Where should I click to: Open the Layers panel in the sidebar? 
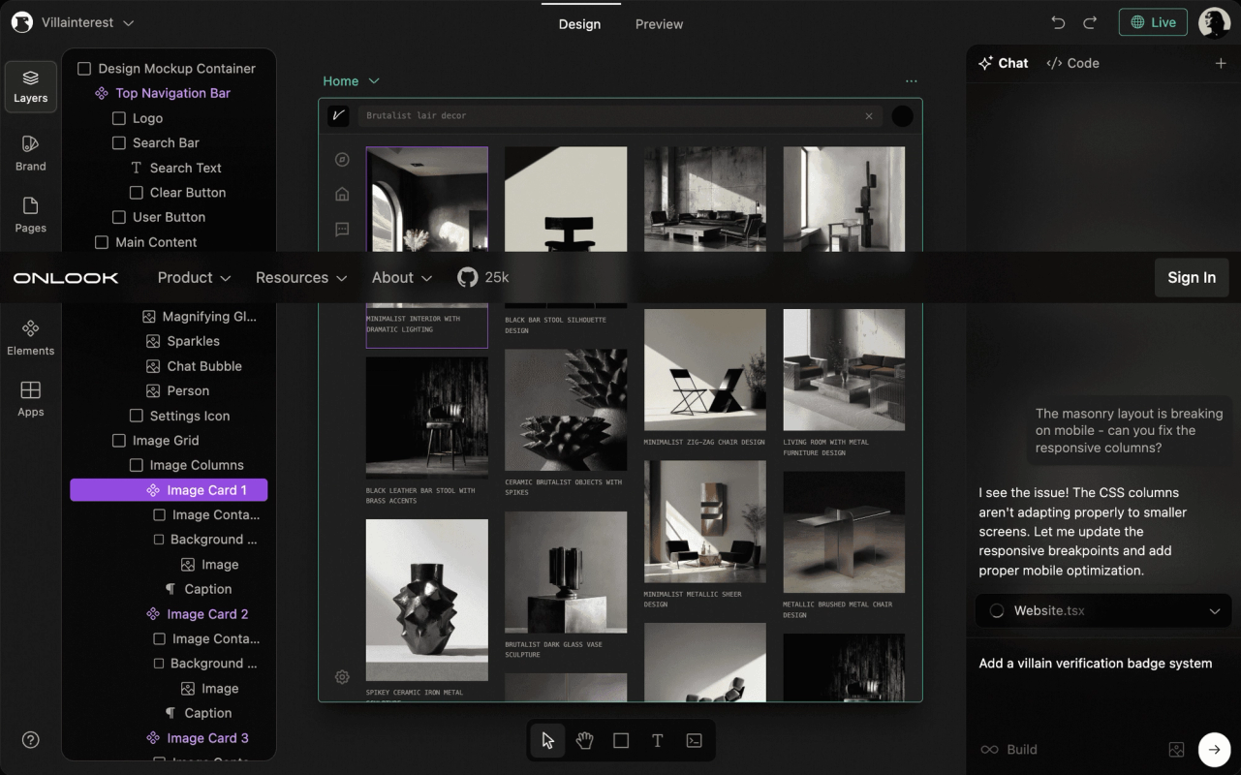tap(31, 87)
